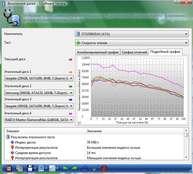Click the Значение column header
The height and width of the screenshot is (174, 193).
coord(135,131)
